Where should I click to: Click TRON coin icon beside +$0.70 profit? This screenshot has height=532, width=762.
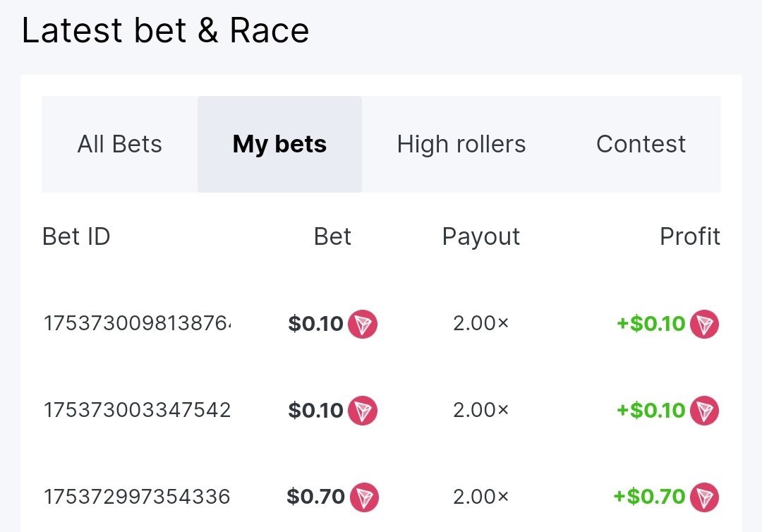704,497
